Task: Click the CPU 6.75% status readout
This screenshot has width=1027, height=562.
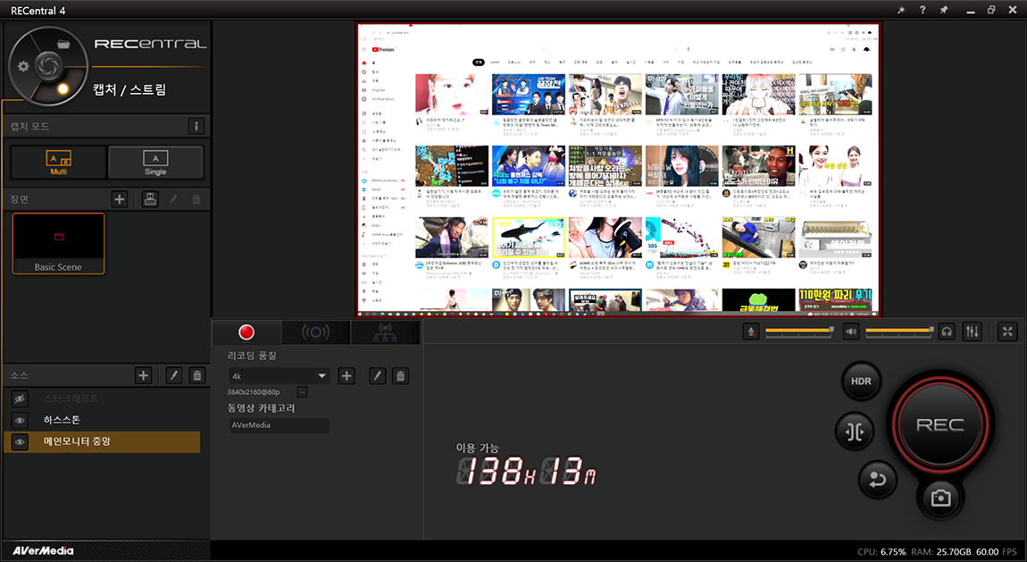Action: point(881,551)
